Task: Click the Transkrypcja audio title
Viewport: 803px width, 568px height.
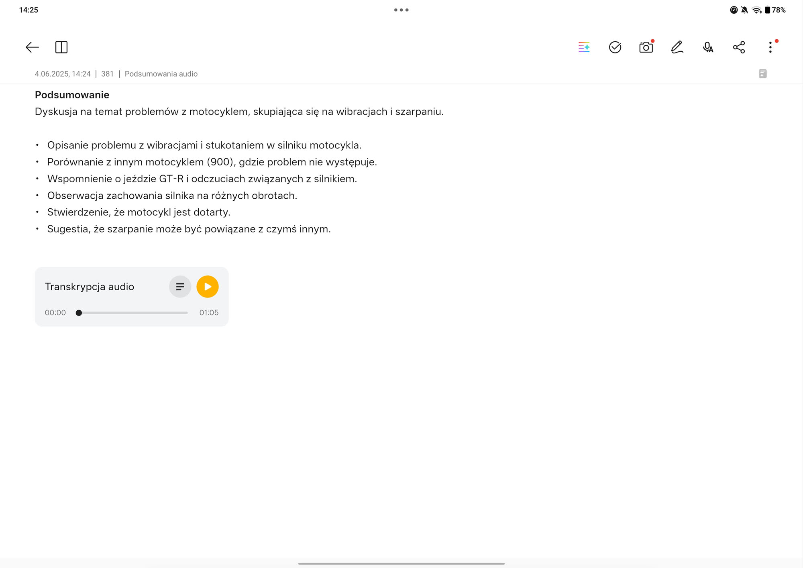Action: pos(90,287)
